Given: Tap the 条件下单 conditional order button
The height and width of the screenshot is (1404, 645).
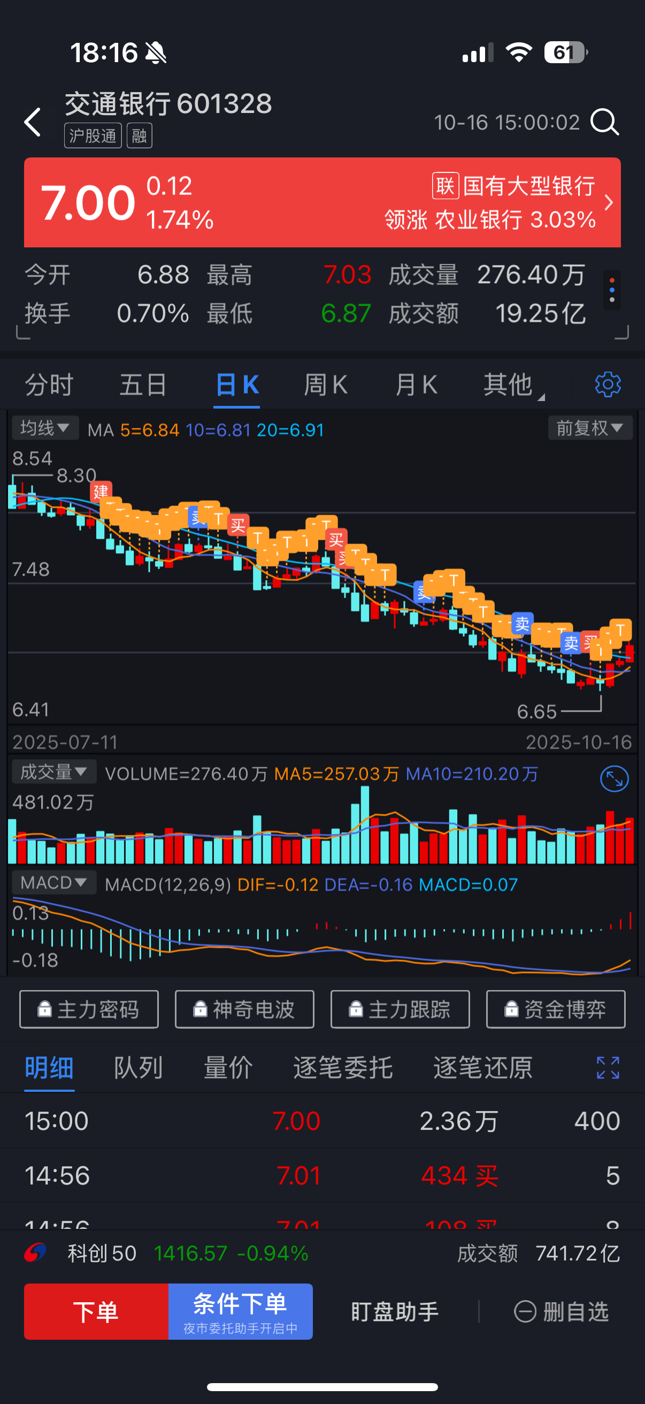Looking at the screenshot, I should coord(241,1311).
